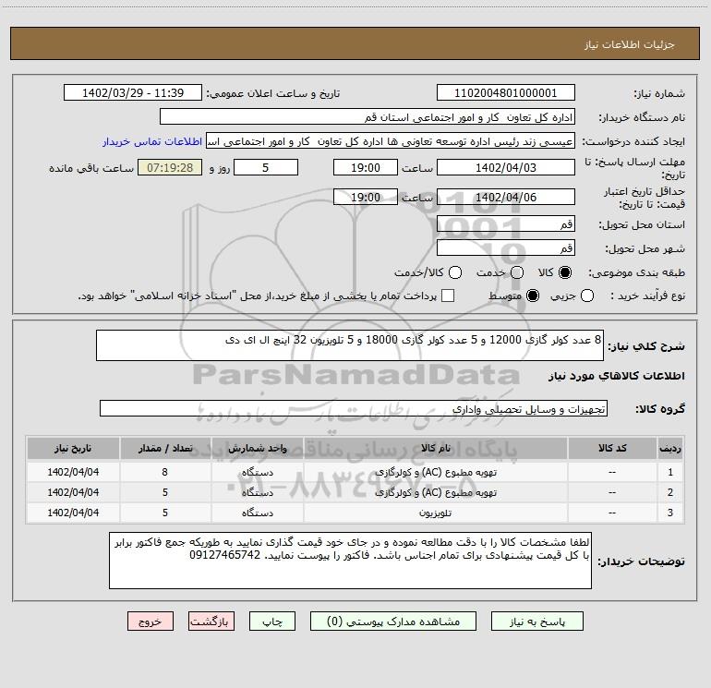
Task: Click the ایجاد کننده درخواست field
Action: (391, 141)
